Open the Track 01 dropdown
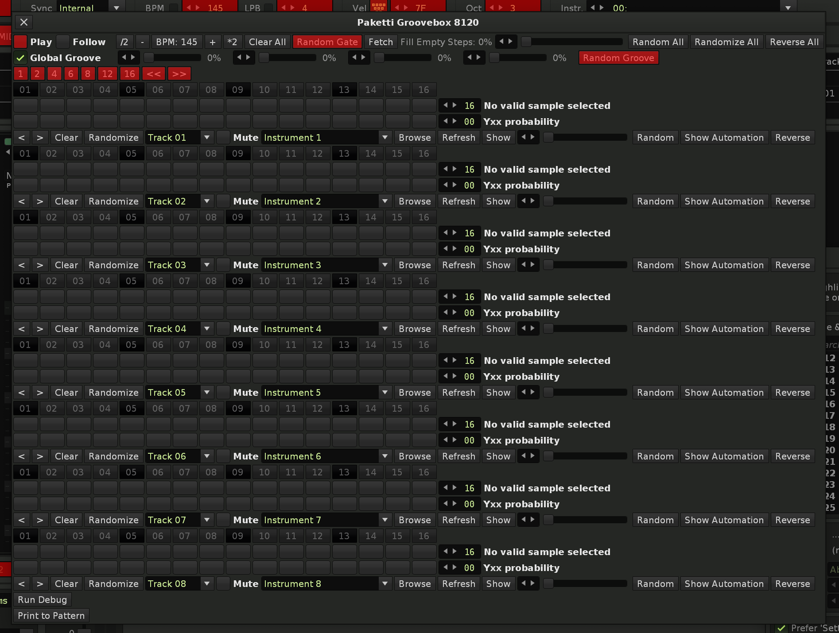This screenshot has height=633, width=839. pyautogui.click(x=206, y=138)
